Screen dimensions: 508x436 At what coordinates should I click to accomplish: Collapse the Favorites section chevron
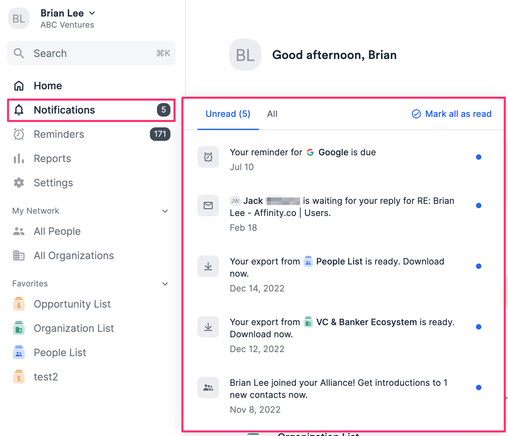tap(165, 284)
